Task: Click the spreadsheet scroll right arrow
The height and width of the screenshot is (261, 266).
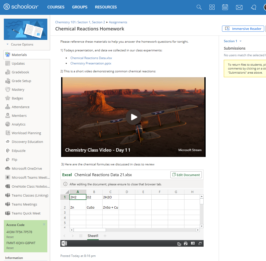Action: 198,230
